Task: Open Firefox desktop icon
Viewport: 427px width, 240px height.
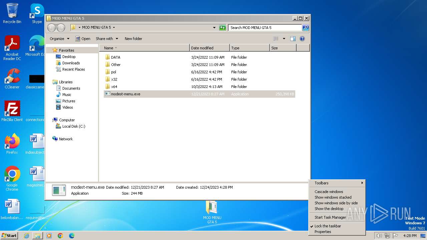Action: tap(12, 144)
